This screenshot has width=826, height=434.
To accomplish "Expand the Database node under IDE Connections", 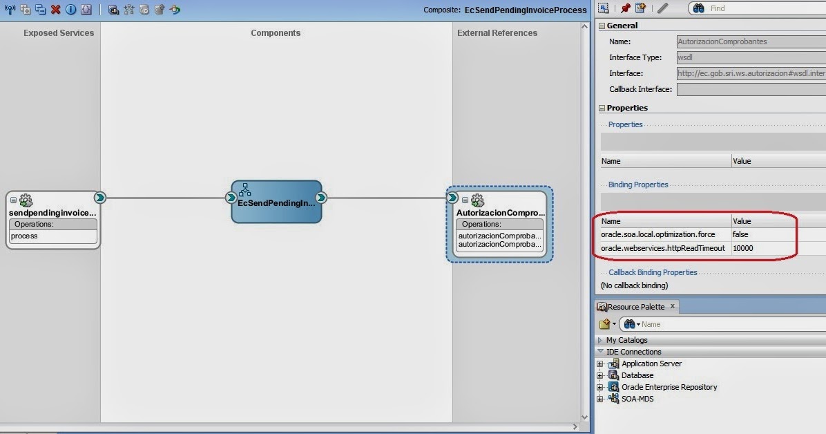I will click(600, 375).
